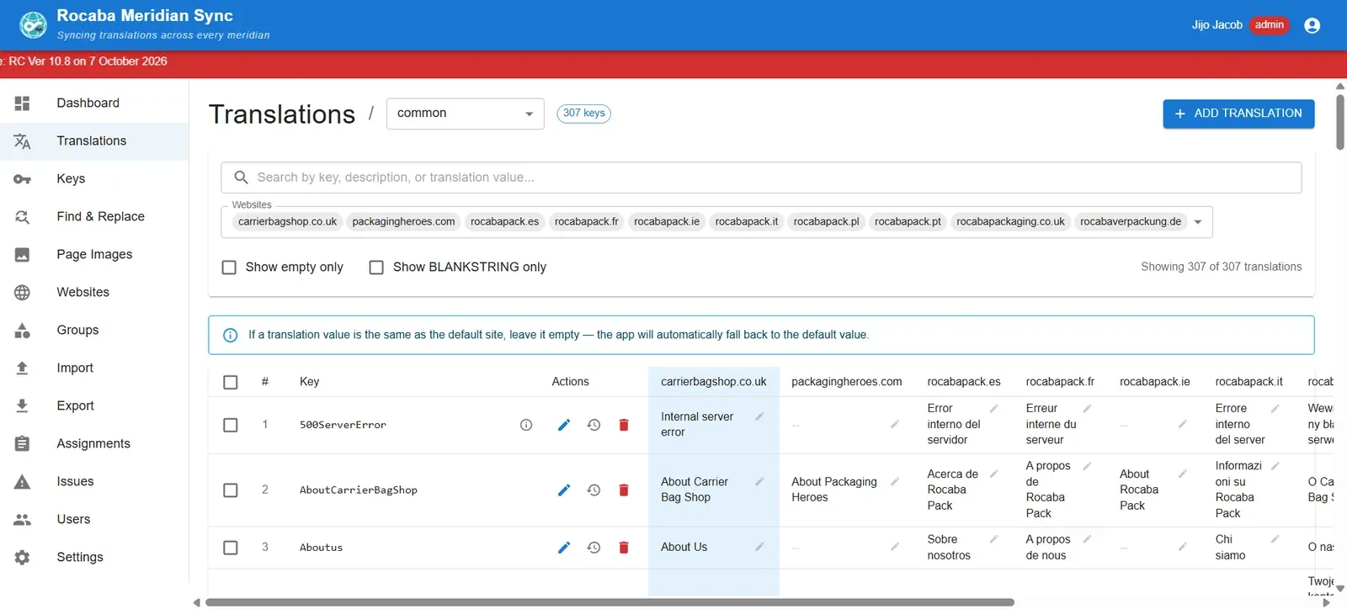
Task: Navigate to Assignments page
Action: click(94, 443)
